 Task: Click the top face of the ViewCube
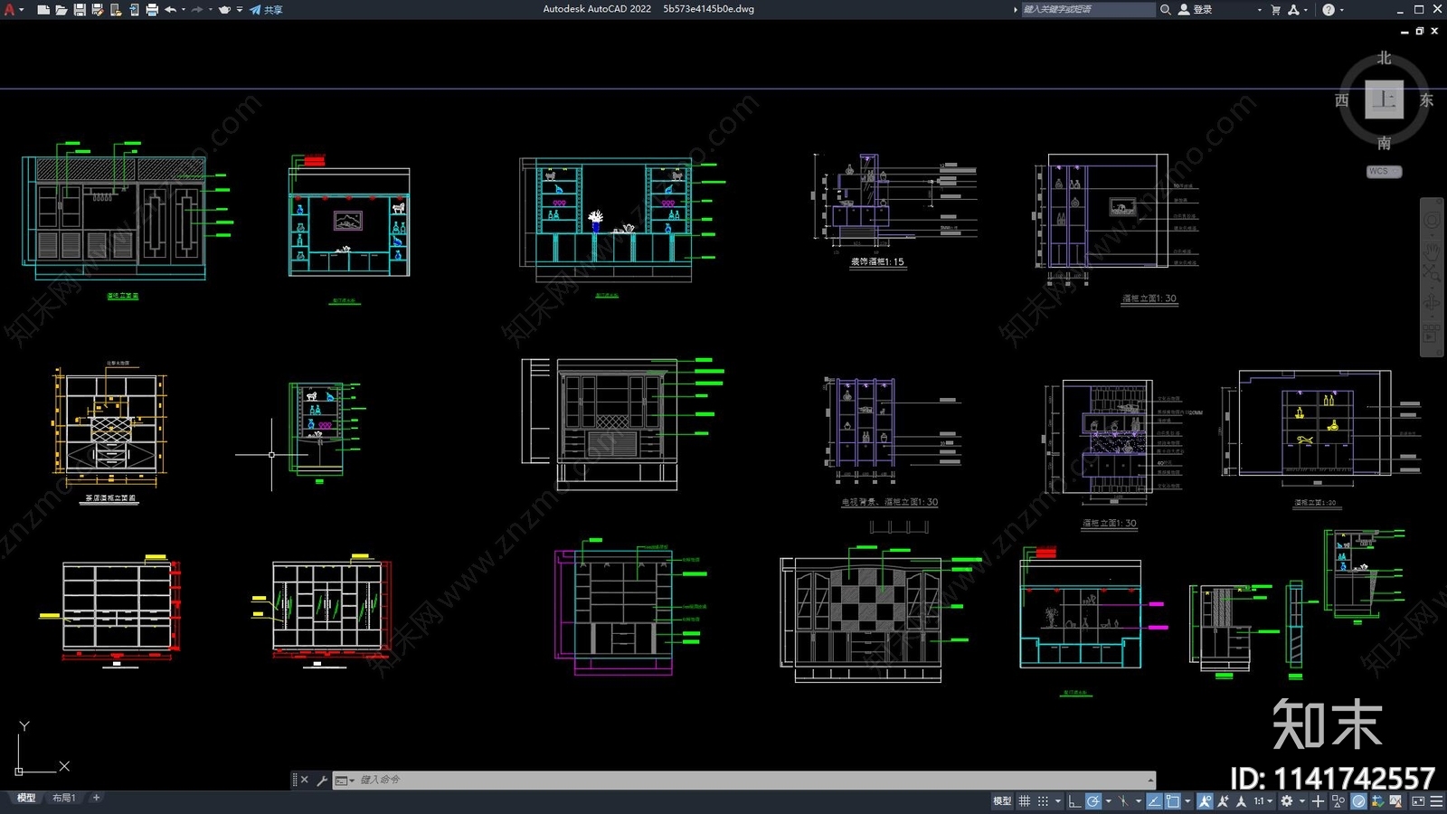1384,99
